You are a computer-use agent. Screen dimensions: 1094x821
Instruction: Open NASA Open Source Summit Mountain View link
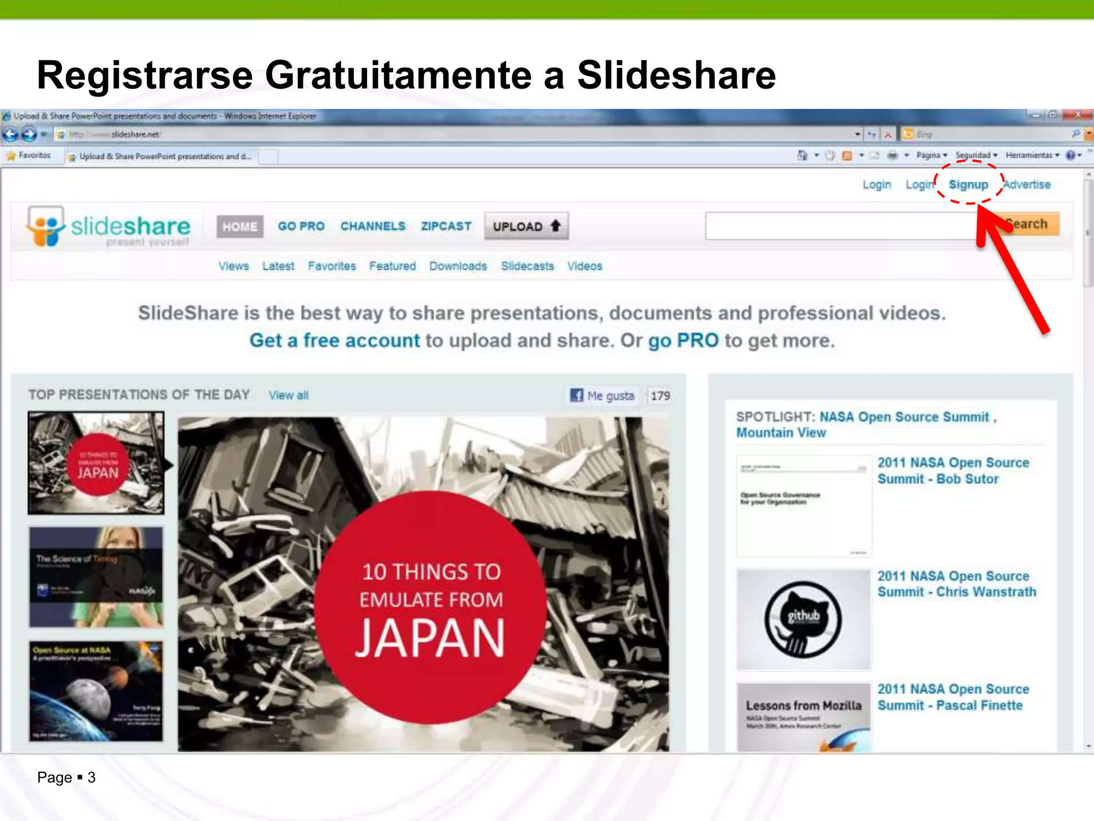pyautogui.click(x=866, y=424)
